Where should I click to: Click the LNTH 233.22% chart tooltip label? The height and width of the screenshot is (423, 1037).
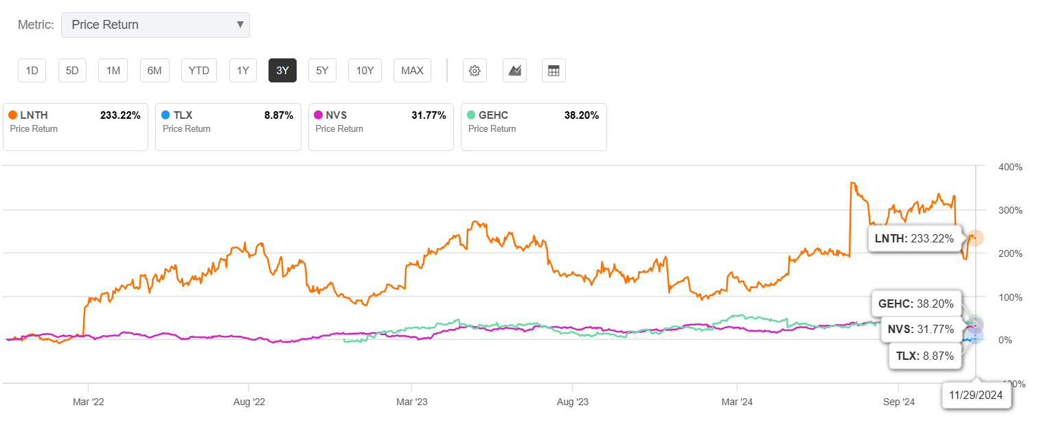913,239
